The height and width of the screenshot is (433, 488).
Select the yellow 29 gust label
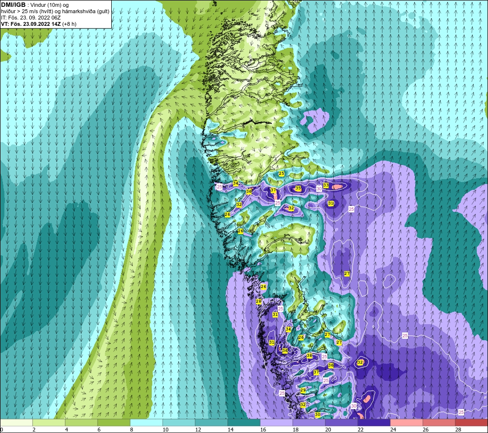pos(303,391)
